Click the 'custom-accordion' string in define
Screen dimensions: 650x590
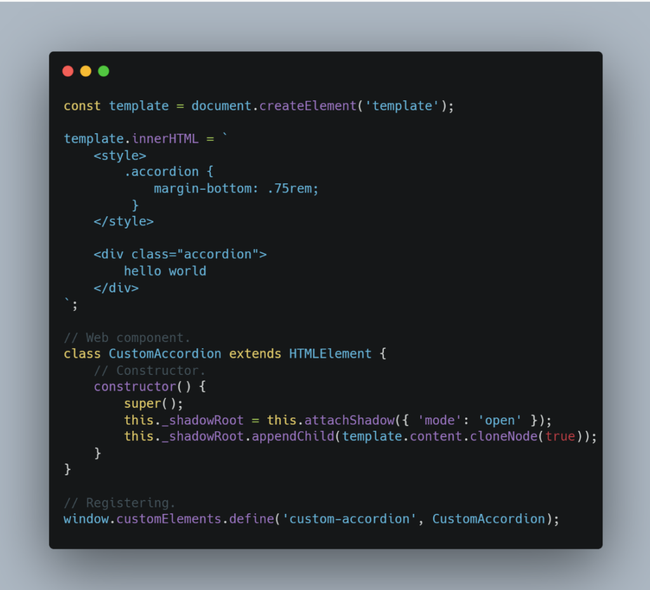coord(349,519)
